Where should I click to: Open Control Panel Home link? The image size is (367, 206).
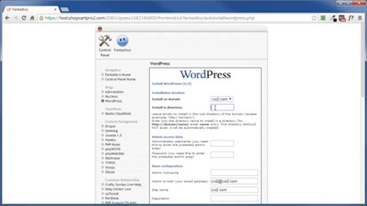coord(120,79)
